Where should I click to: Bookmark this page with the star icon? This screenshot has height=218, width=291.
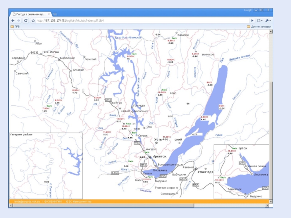click(x=33, y=21)
